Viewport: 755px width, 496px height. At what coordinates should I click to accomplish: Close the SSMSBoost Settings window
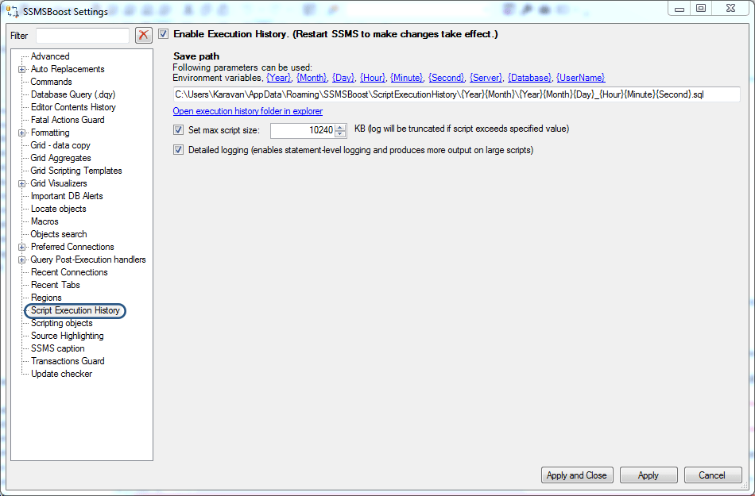click(731, 8)
